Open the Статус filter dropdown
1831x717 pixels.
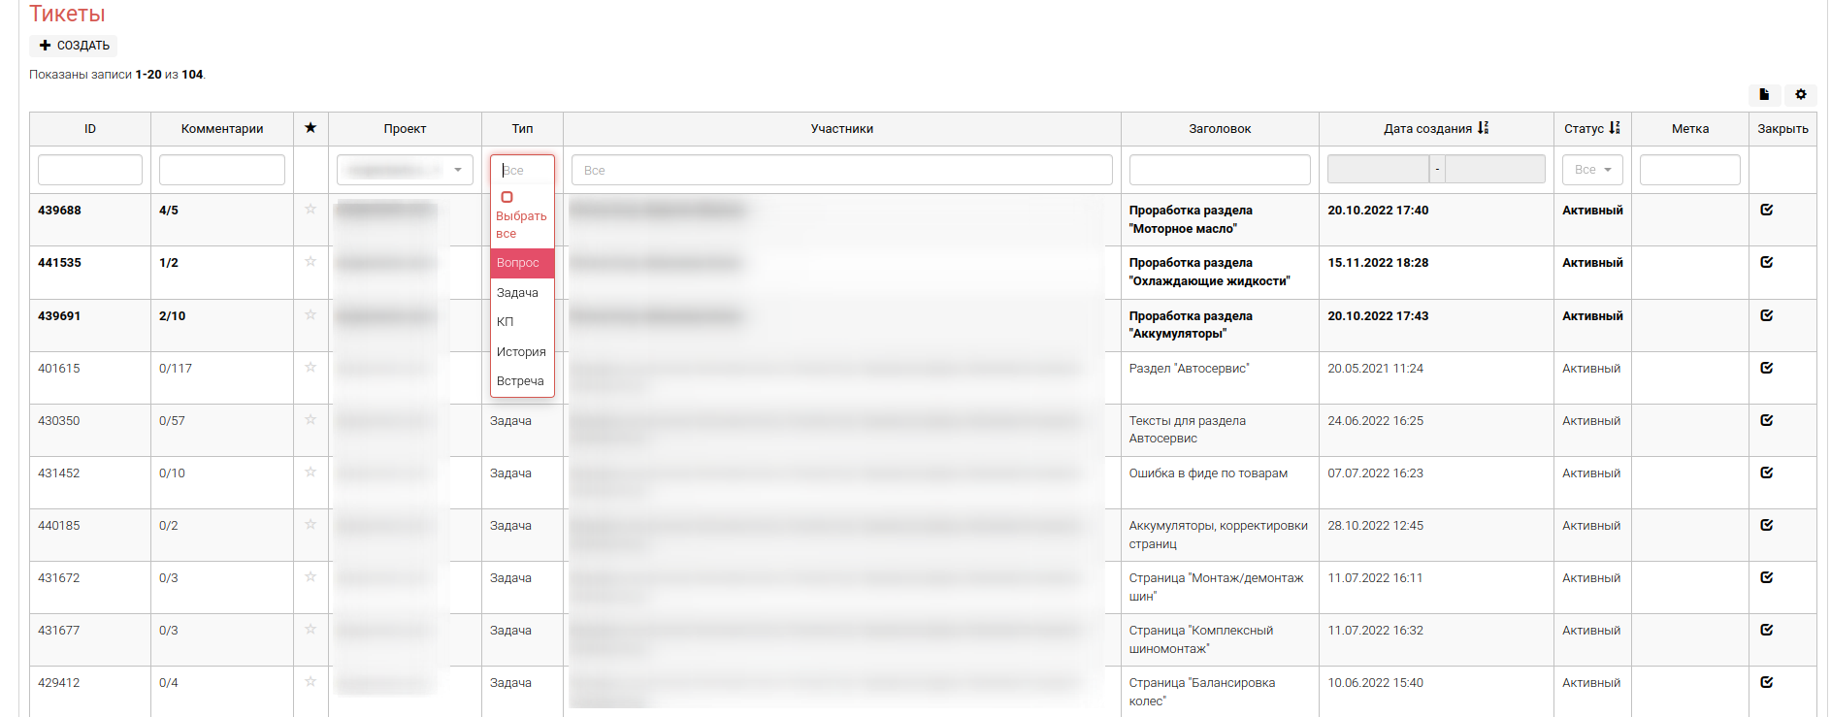tap(1591, 170)
